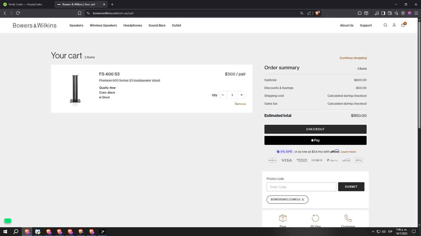
Task: Increase quantity with the plus button
Action: [241, 95]
